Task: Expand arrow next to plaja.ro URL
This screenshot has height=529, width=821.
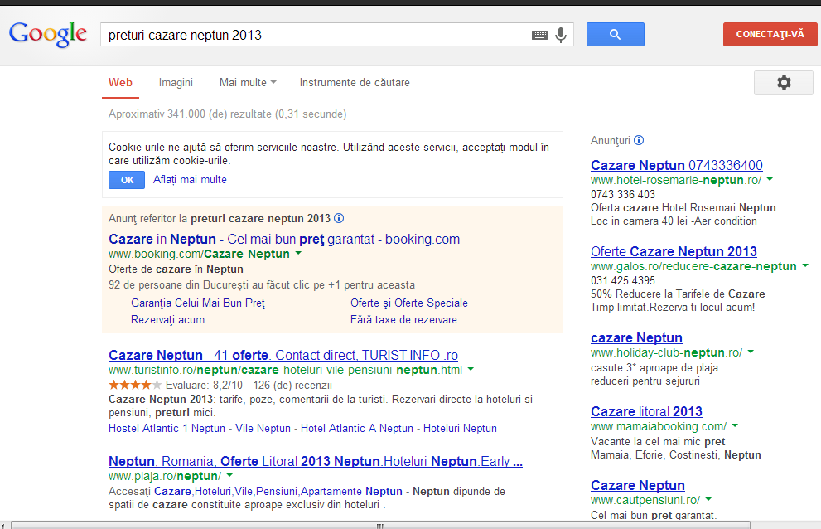Action: 229,476
